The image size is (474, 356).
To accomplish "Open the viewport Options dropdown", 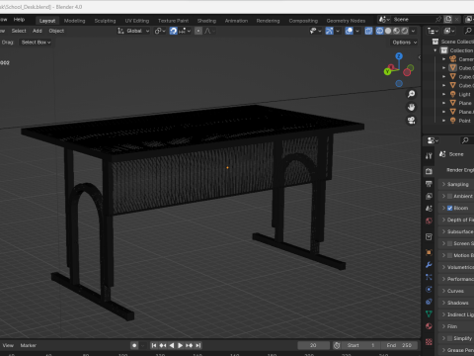I will [405, 43].
